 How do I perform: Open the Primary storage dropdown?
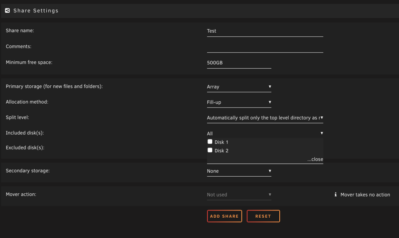[239, 87]
